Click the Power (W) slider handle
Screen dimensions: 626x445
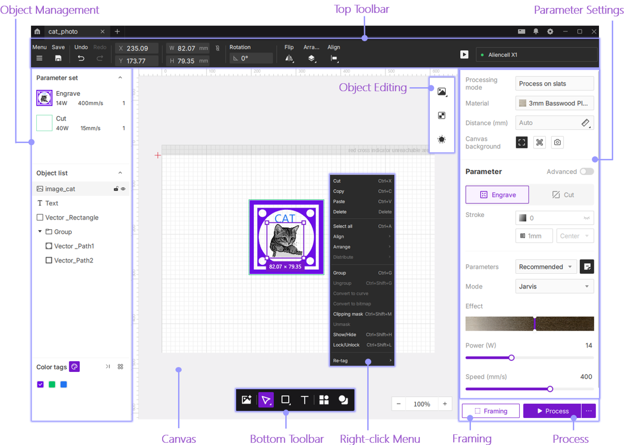point(511,358)
